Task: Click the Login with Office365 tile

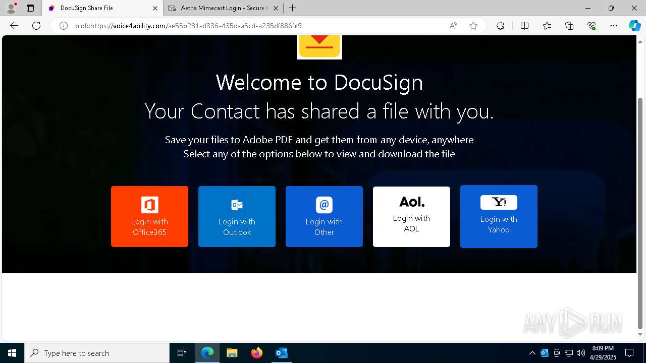Action: (x=149, y=216)
